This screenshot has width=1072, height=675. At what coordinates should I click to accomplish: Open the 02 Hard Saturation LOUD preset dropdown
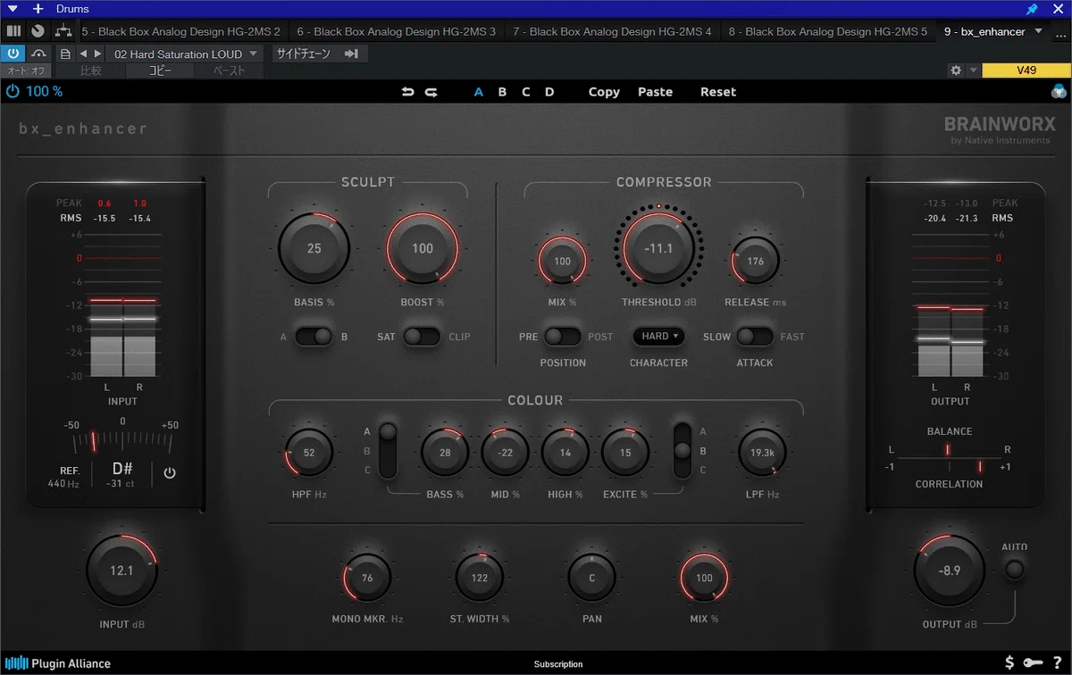point(186,54)
